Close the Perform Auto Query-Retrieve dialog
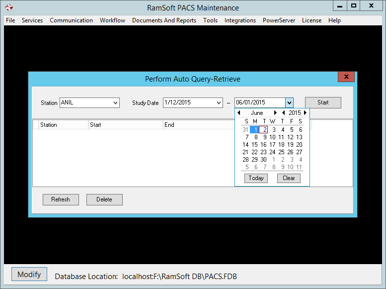The width and height of the screenshot is (386, 289). (x=346, y=77)
